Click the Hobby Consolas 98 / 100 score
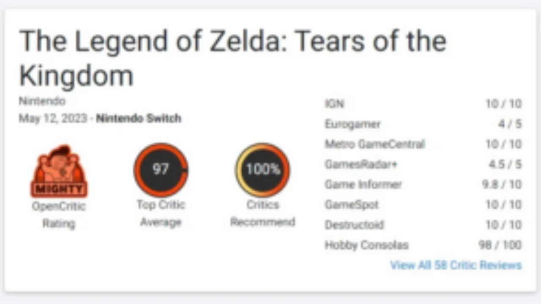This screenshot has width=541, height=304. pos(500,245)
